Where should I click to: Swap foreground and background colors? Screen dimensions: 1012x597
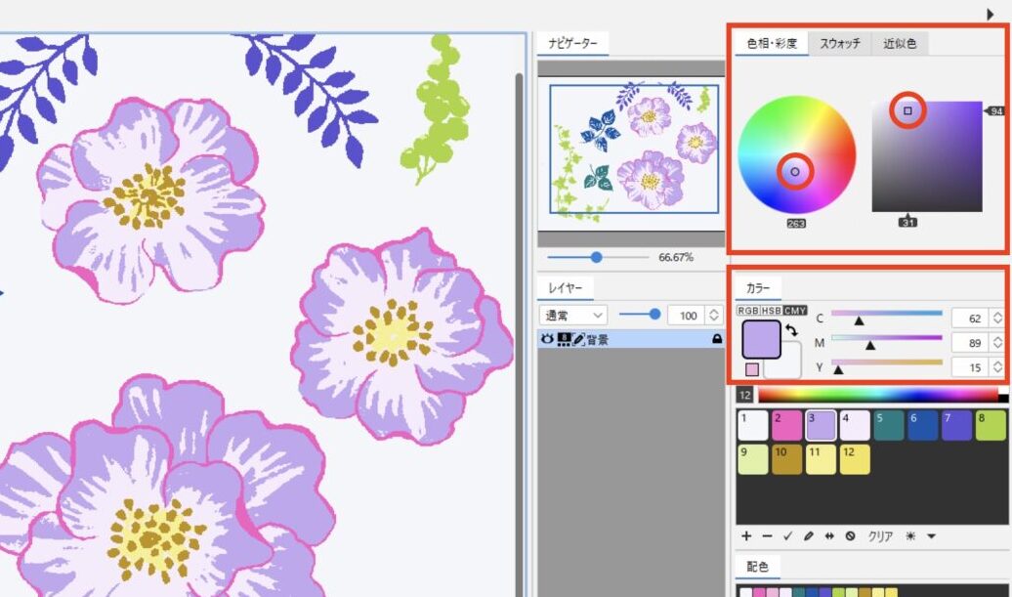(791, 330)
